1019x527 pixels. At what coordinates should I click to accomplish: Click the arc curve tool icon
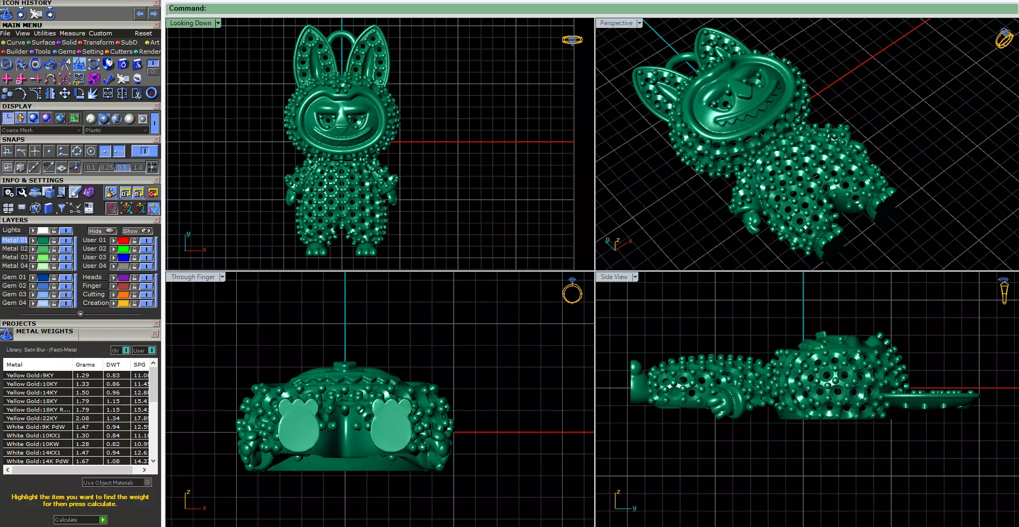(x=21, y=93)
